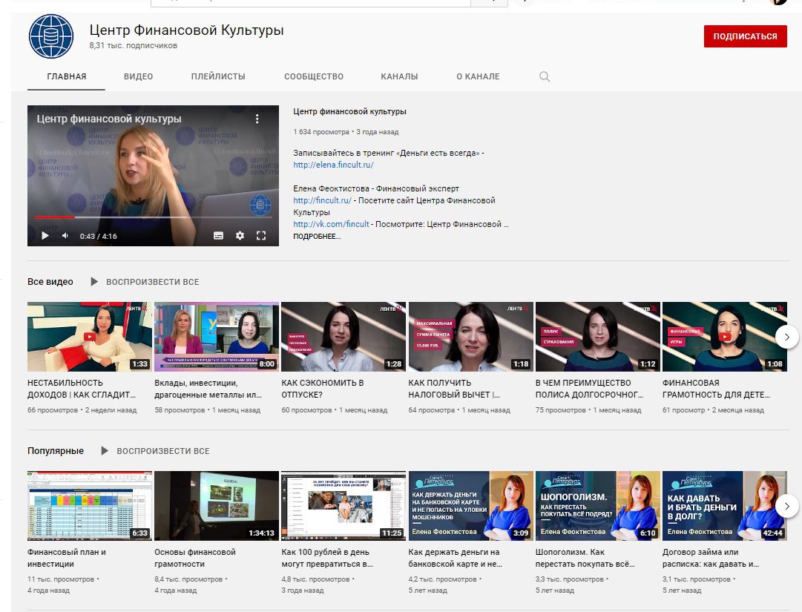This screenshot has height=612, width=802.
Task: Click the channel avatar globe logo
Action: pos(51,36)
